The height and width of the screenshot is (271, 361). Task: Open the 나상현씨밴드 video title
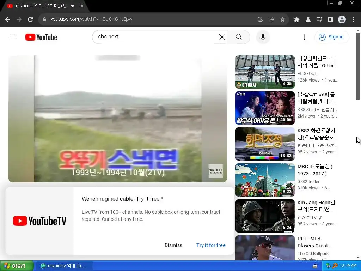(317, 62)
